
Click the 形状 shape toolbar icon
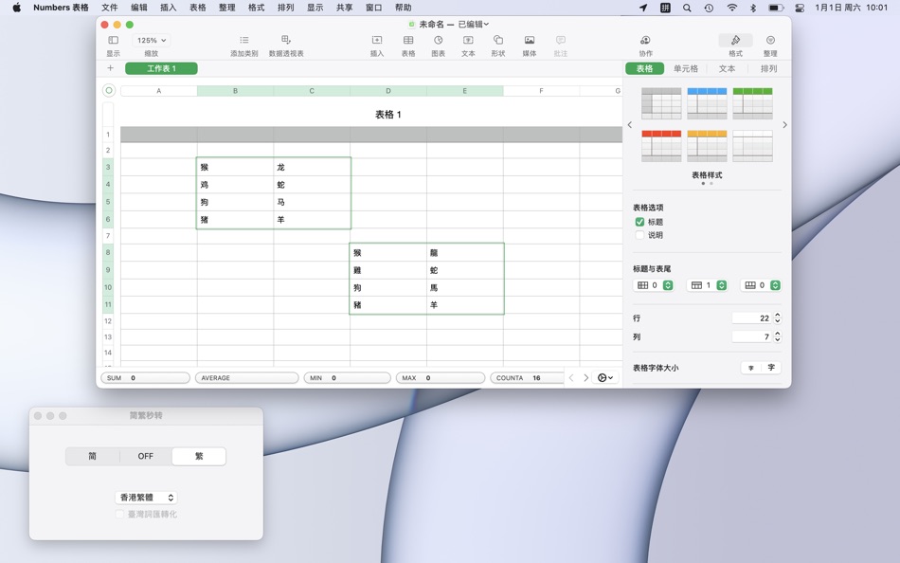tap(498, 40)
